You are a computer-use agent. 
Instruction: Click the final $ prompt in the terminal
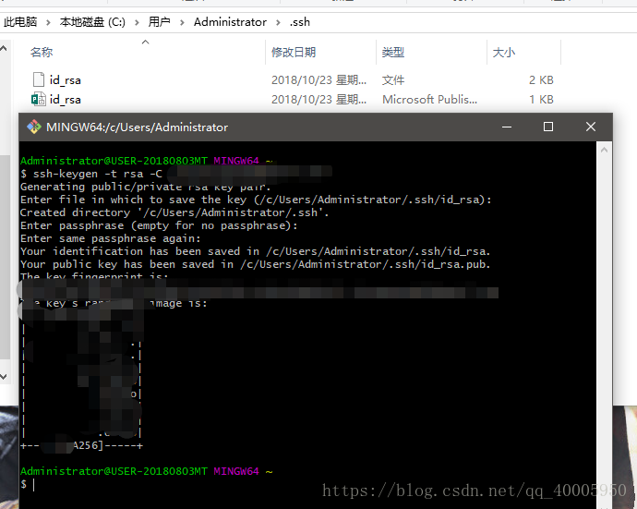tap(24, 484)
